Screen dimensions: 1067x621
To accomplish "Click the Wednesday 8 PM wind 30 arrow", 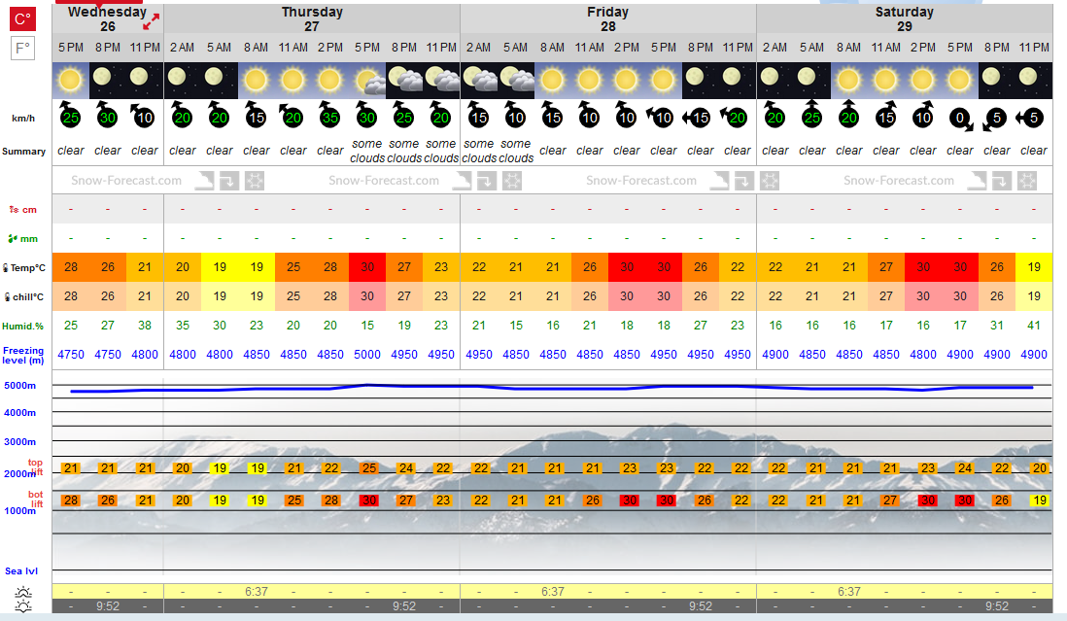I will [x=107, y=115].
